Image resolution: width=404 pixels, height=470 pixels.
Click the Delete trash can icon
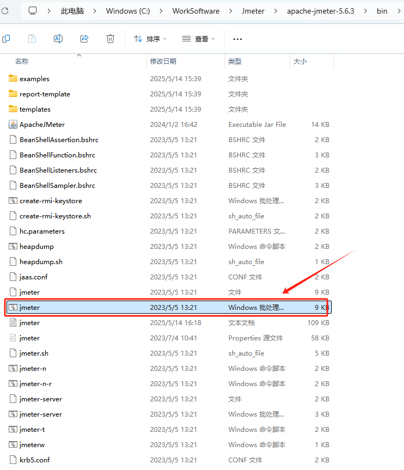point(110,39)
